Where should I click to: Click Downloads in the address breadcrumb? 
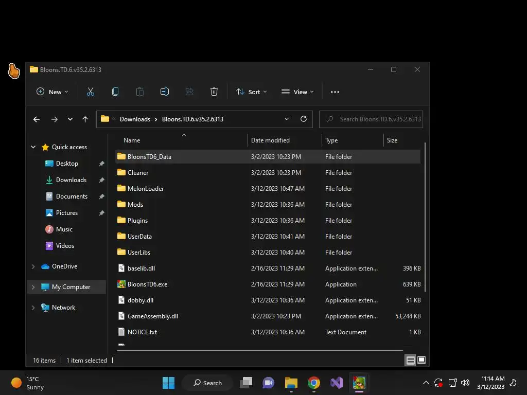pos(135,119)
